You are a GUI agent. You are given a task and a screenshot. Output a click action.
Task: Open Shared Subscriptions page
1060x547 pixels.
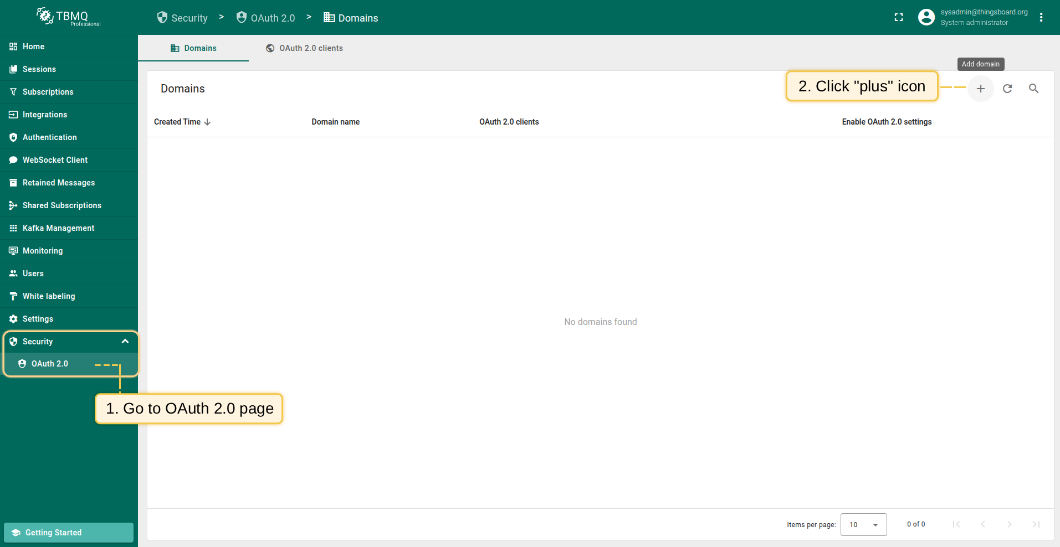click(x=62, y=205)
